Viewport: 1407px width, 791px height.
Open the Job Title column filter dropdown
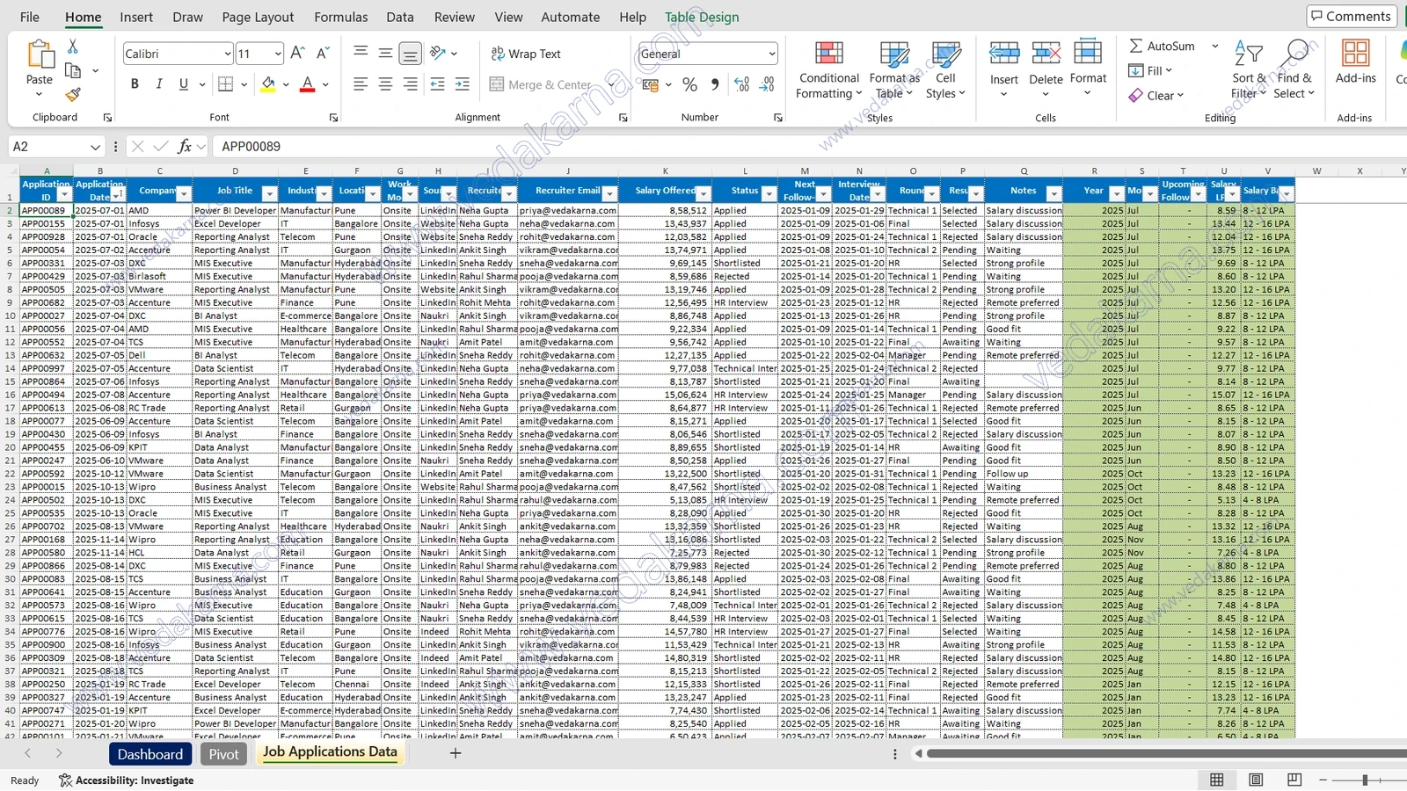pos(269,193)
